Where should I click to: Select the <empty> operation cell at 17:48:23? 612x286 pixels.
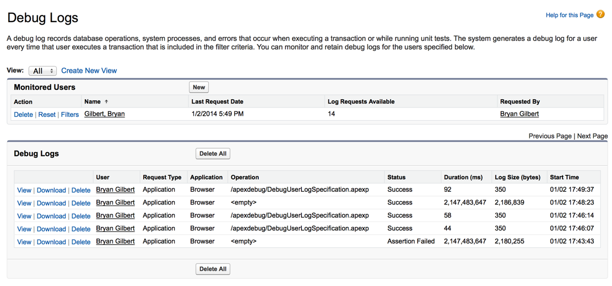(243, 203)
